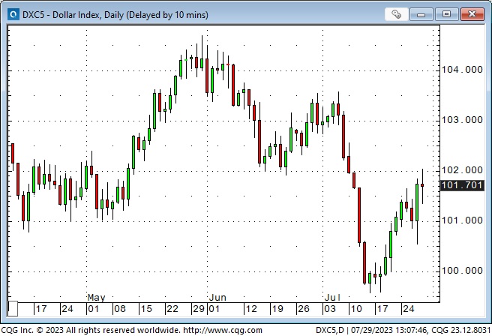
Task: Minimize the DXC5 chart window
Action: click(x=421, y=14)
